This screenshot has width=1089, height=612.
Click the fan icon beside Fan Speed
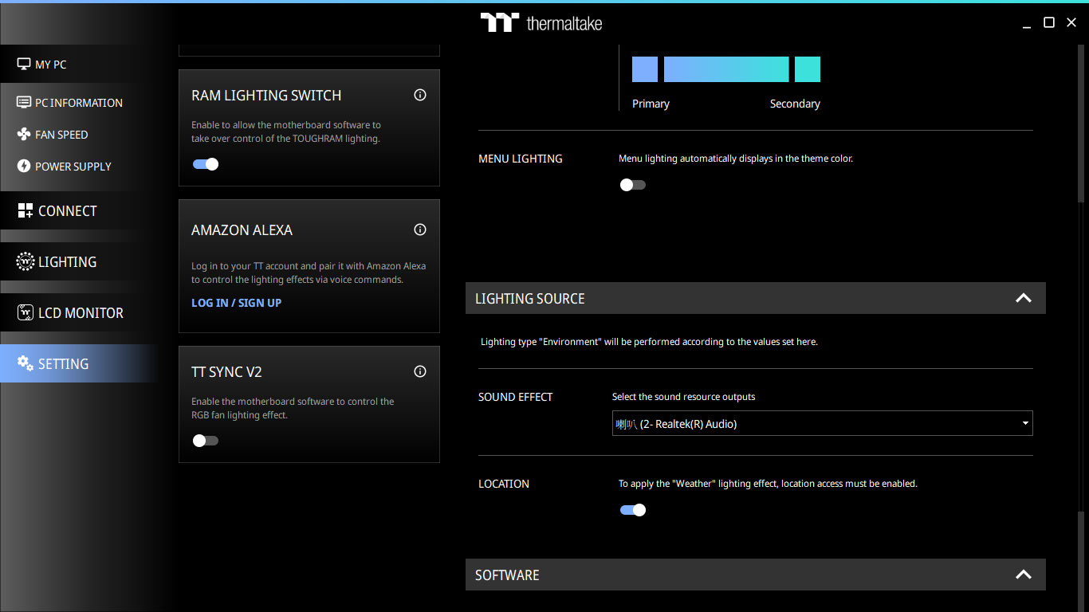point(24,135)
